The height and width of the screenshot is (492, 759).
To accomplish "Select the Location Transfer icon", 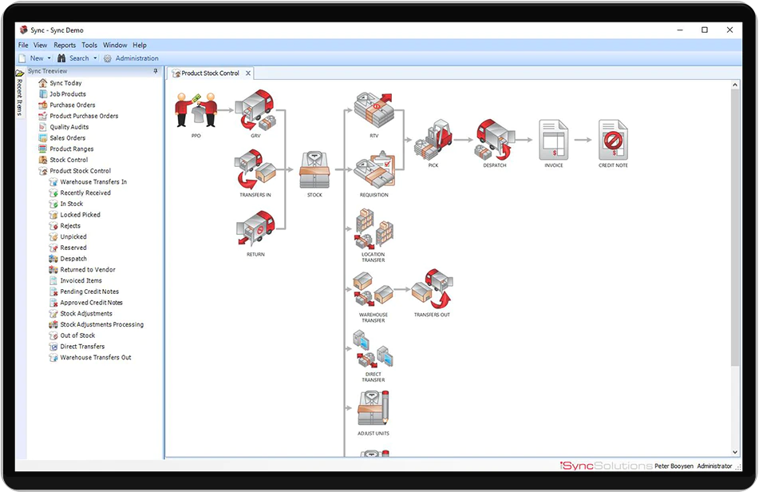I will (374, 228).
